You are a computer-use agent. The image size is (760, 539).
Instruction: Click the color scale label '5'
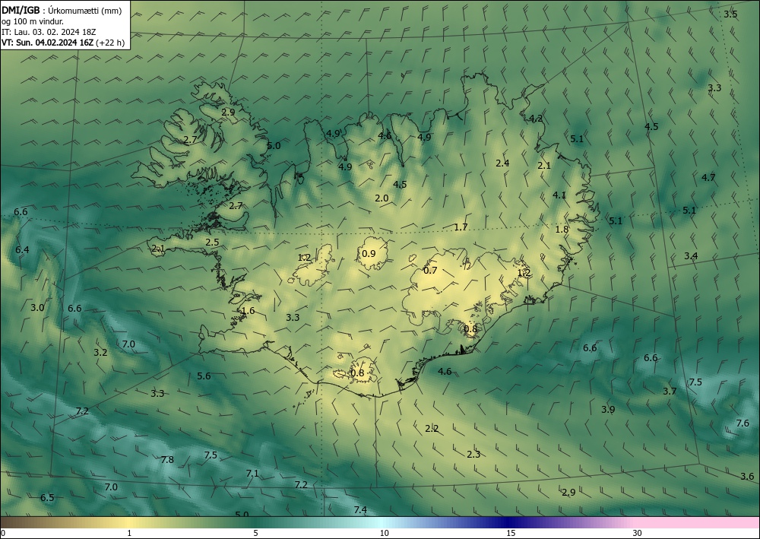pos(255,534)
